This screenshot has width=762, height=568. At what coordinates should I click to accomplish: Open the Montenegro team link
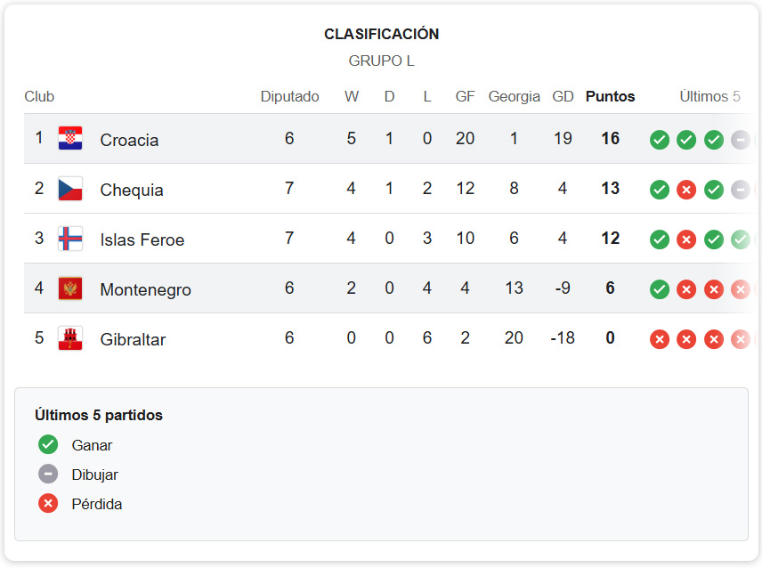pos(145,289)
